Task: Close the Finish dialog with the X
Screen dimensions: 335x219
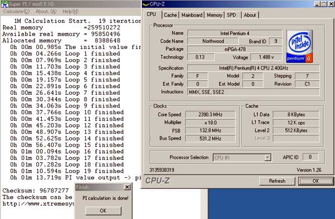Action: [127, 187]
